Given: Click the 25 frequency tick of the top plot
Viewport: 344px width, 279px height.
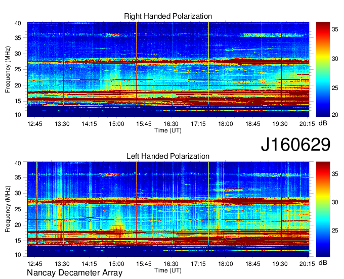Looking at the screenshot, I should 18,69.
